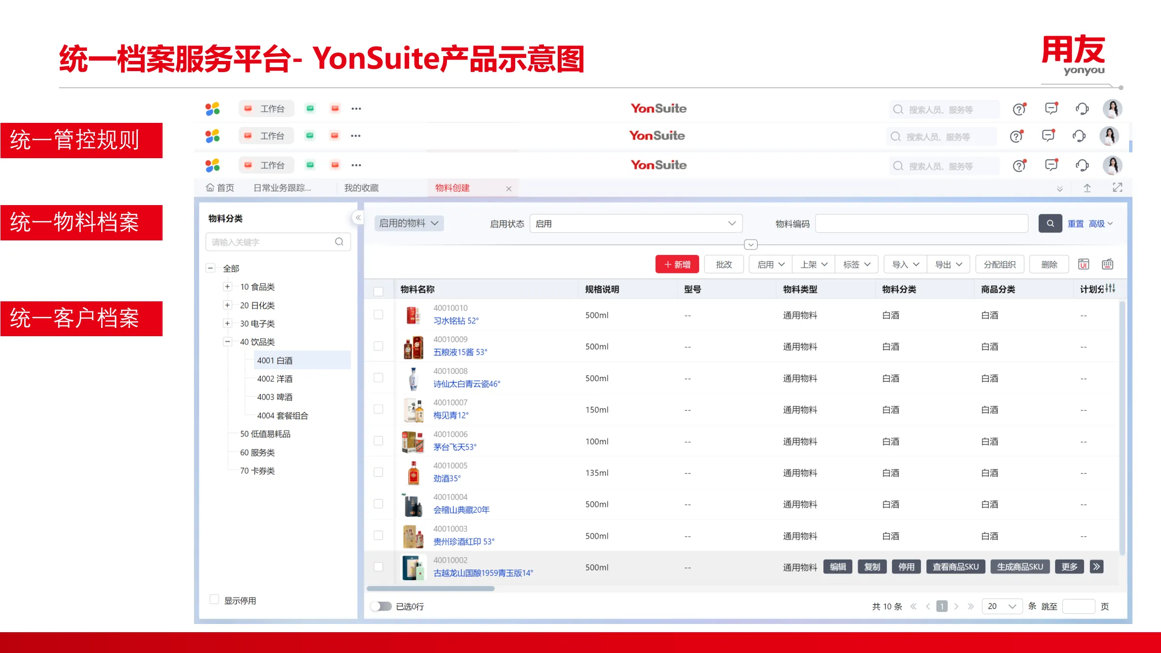Select 4003 啤酒 category
The height and width of the screenshot is (653, 1161).
tap(275, 397)
